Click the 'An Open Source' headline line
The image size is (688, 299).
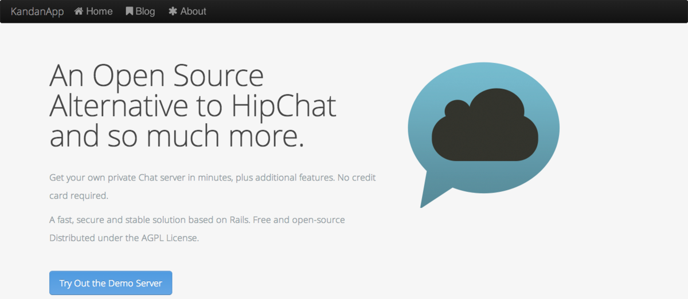[157, 77]
